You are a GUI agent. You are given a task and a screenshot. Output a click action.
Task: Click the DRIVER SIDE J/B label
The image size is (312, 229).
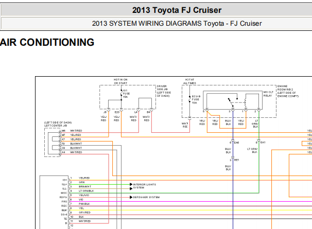pos(164,91)
